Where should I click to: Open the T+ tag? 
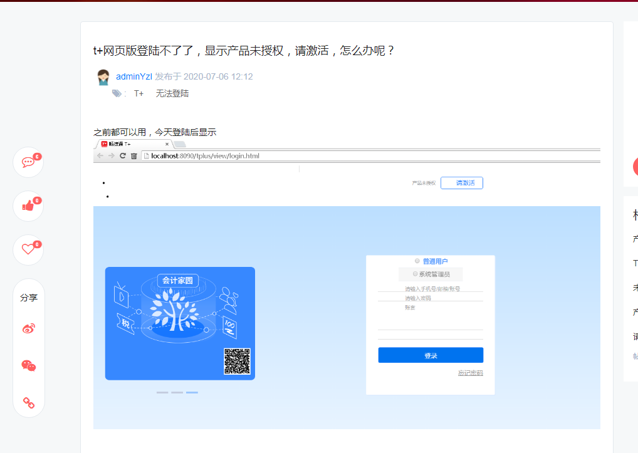(x=139, y=93)
